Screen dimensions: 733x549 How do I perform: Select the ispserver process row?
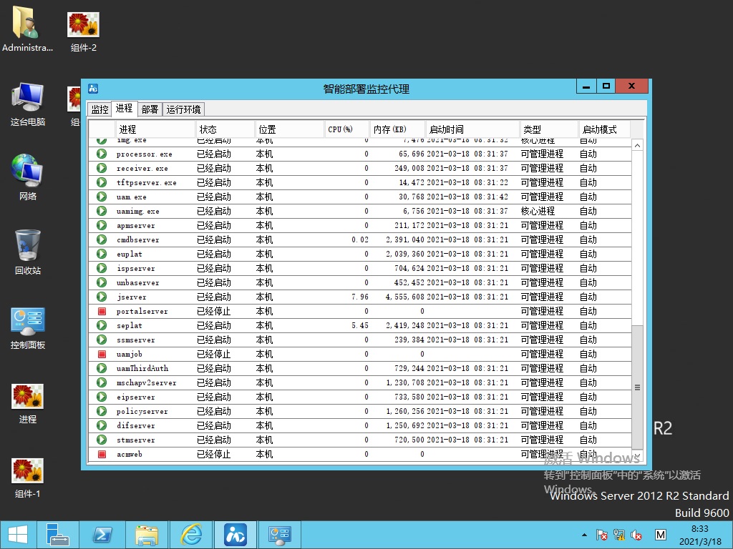point(359,268)
